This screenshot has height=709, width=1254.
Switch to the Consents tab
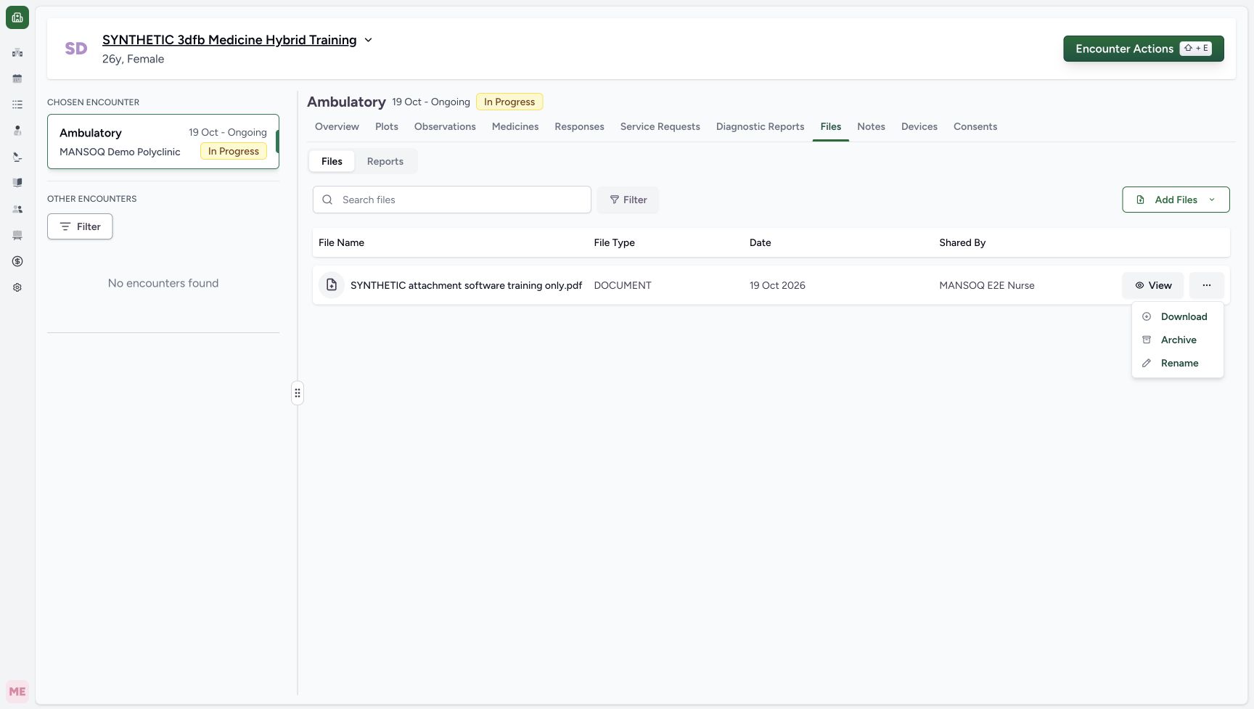coord(975,126)
